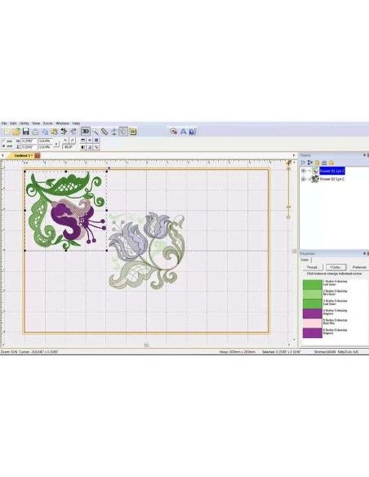Open the Utility menu
The image size is (369, 477).
pyautogui.click(x=24, y=123)
